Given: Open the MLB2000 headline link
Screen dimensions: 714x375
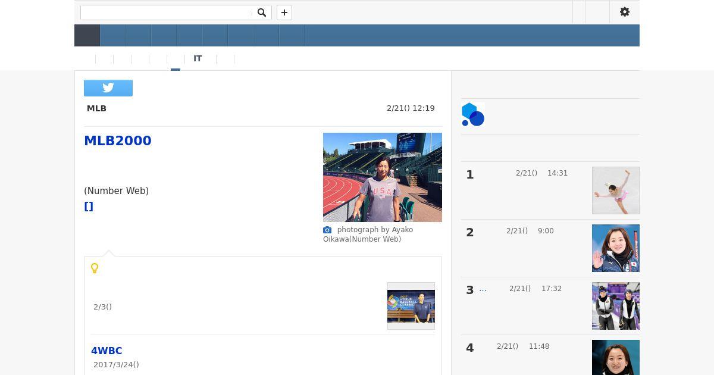Looking at the screenshot, I should pos(118,140).
